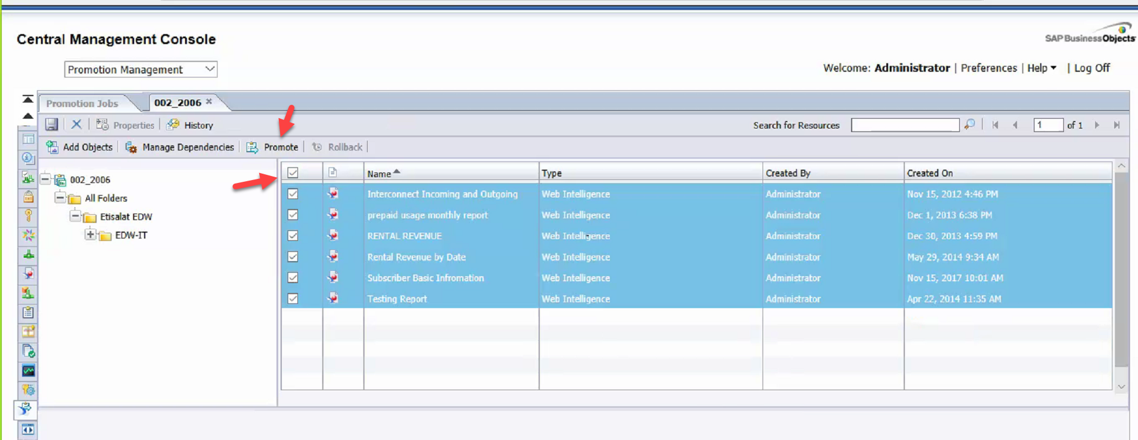The image size is (1138, 440).
Task: Click sidebar blue info circle icon
Action: click(28, 158)
